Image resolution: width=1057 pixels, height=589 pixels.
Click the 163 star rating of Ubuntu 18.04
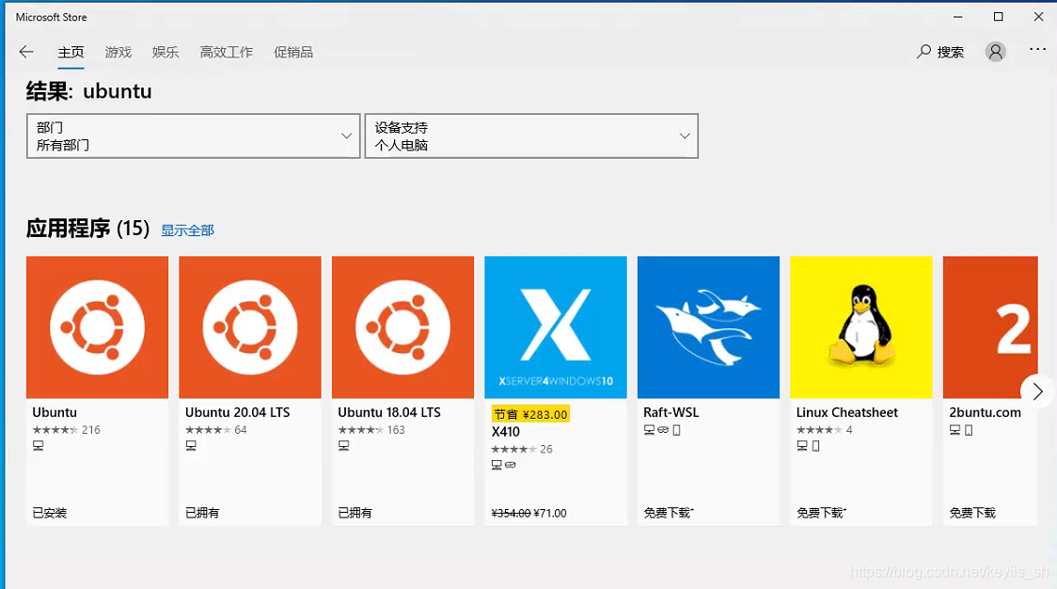[371, 430]
